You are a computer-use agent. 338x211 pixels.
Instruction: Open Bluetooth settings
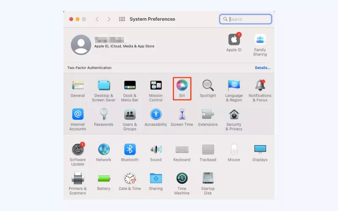coord(130,152)
